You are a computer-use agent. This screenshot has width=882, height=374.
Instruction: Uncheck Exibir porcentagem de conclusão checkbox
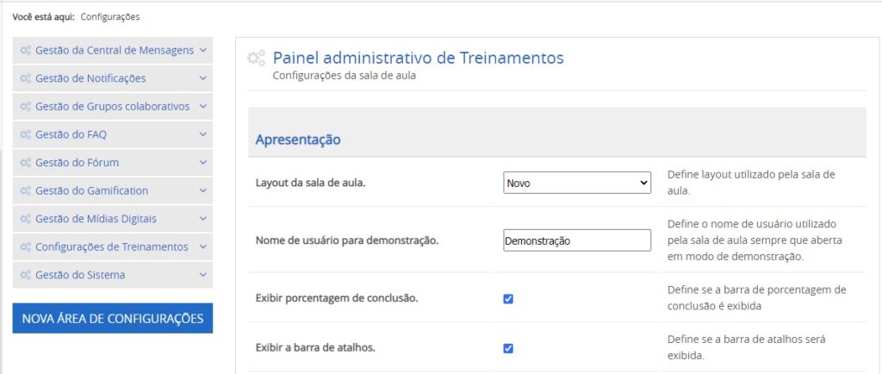pyautogui.click(x=508, y=299)
